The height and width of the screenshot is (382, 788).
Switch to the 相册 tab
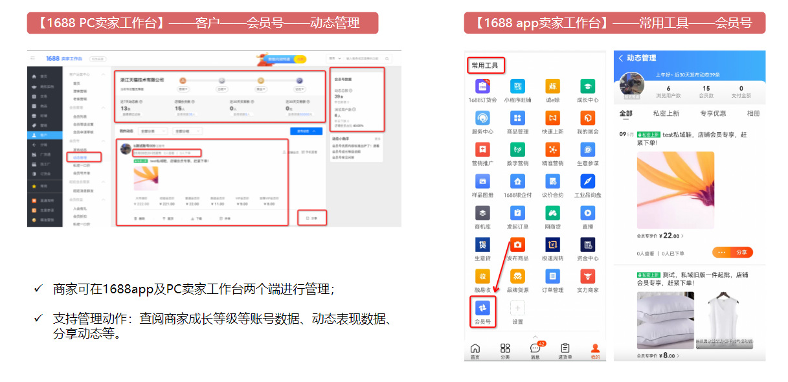click(x=753, y=113)
